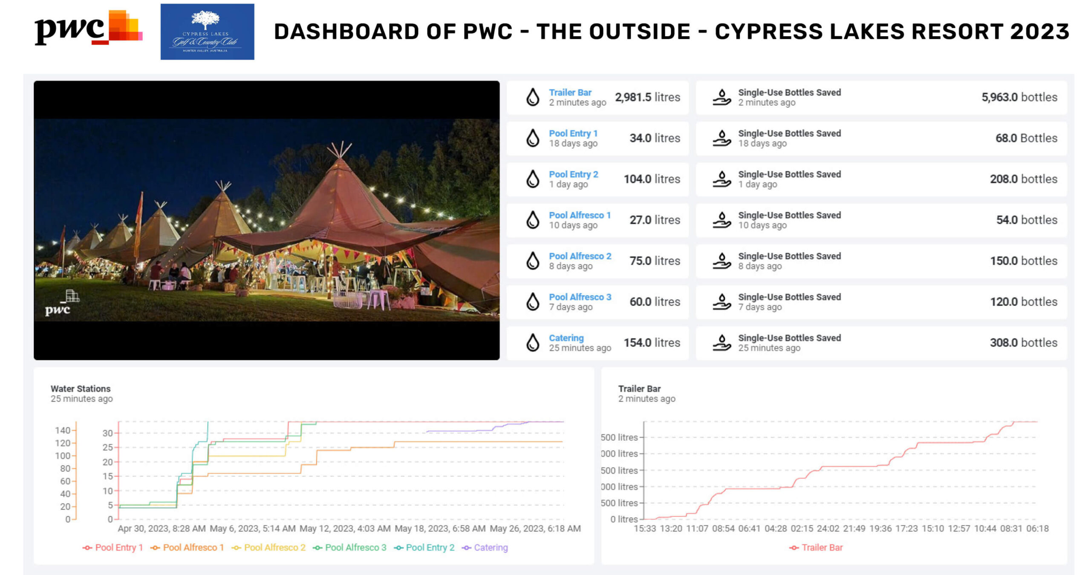
Task: Click the Single-Use Bottles Saved label dated 18 days ago
Action: [789, 133]
